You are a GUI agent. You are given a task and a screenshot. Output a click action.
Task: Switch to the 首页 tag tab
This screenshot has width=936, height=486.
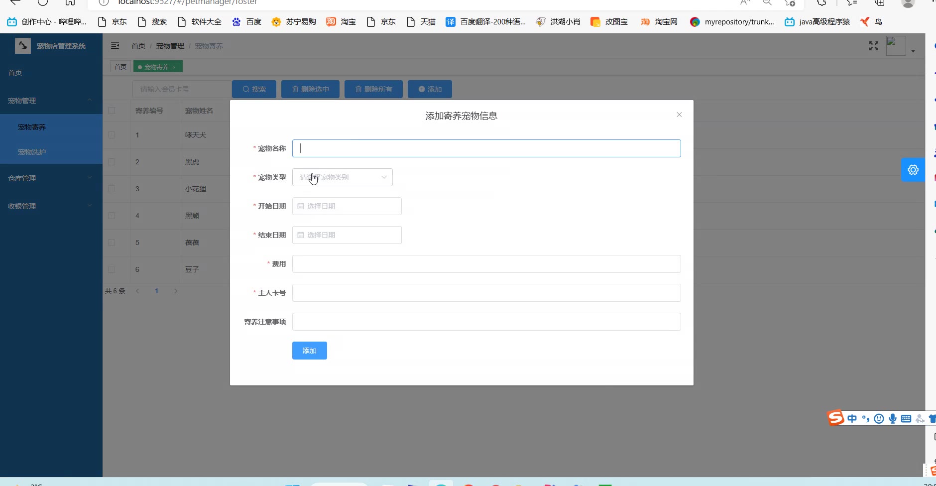[x=120, y=67]
